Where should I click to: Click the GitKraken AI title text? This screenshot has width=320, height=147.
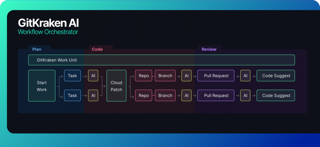pos(48,23)
